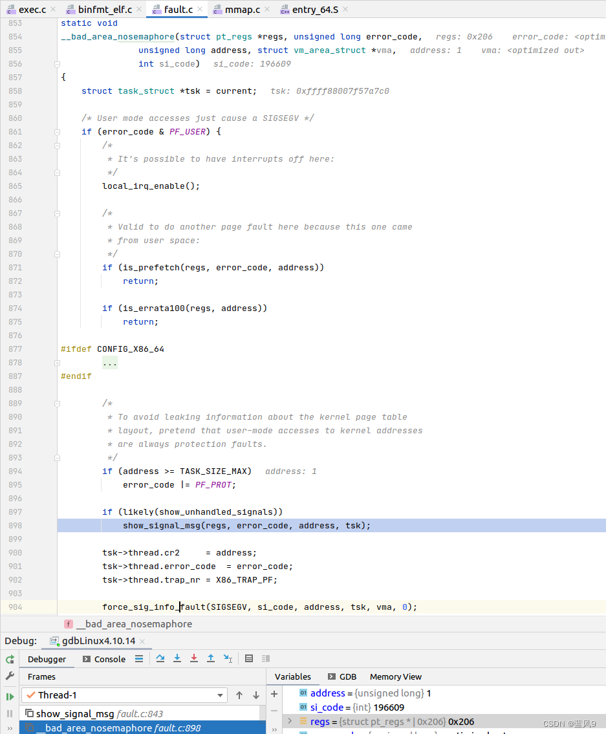This screenshot has width=606, height=734.
Task: Click the red Force Step Into icon
Action: point(194,658)
